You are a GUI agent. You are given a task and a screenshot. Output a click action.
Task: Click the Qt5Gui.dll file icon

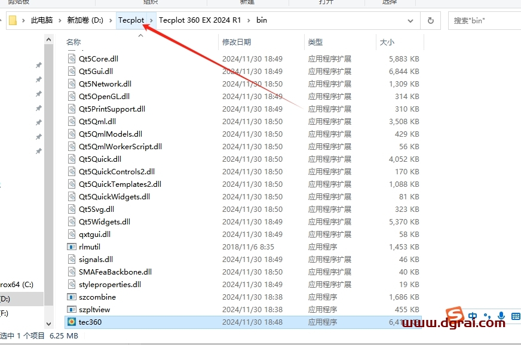(x=72, y=72)
